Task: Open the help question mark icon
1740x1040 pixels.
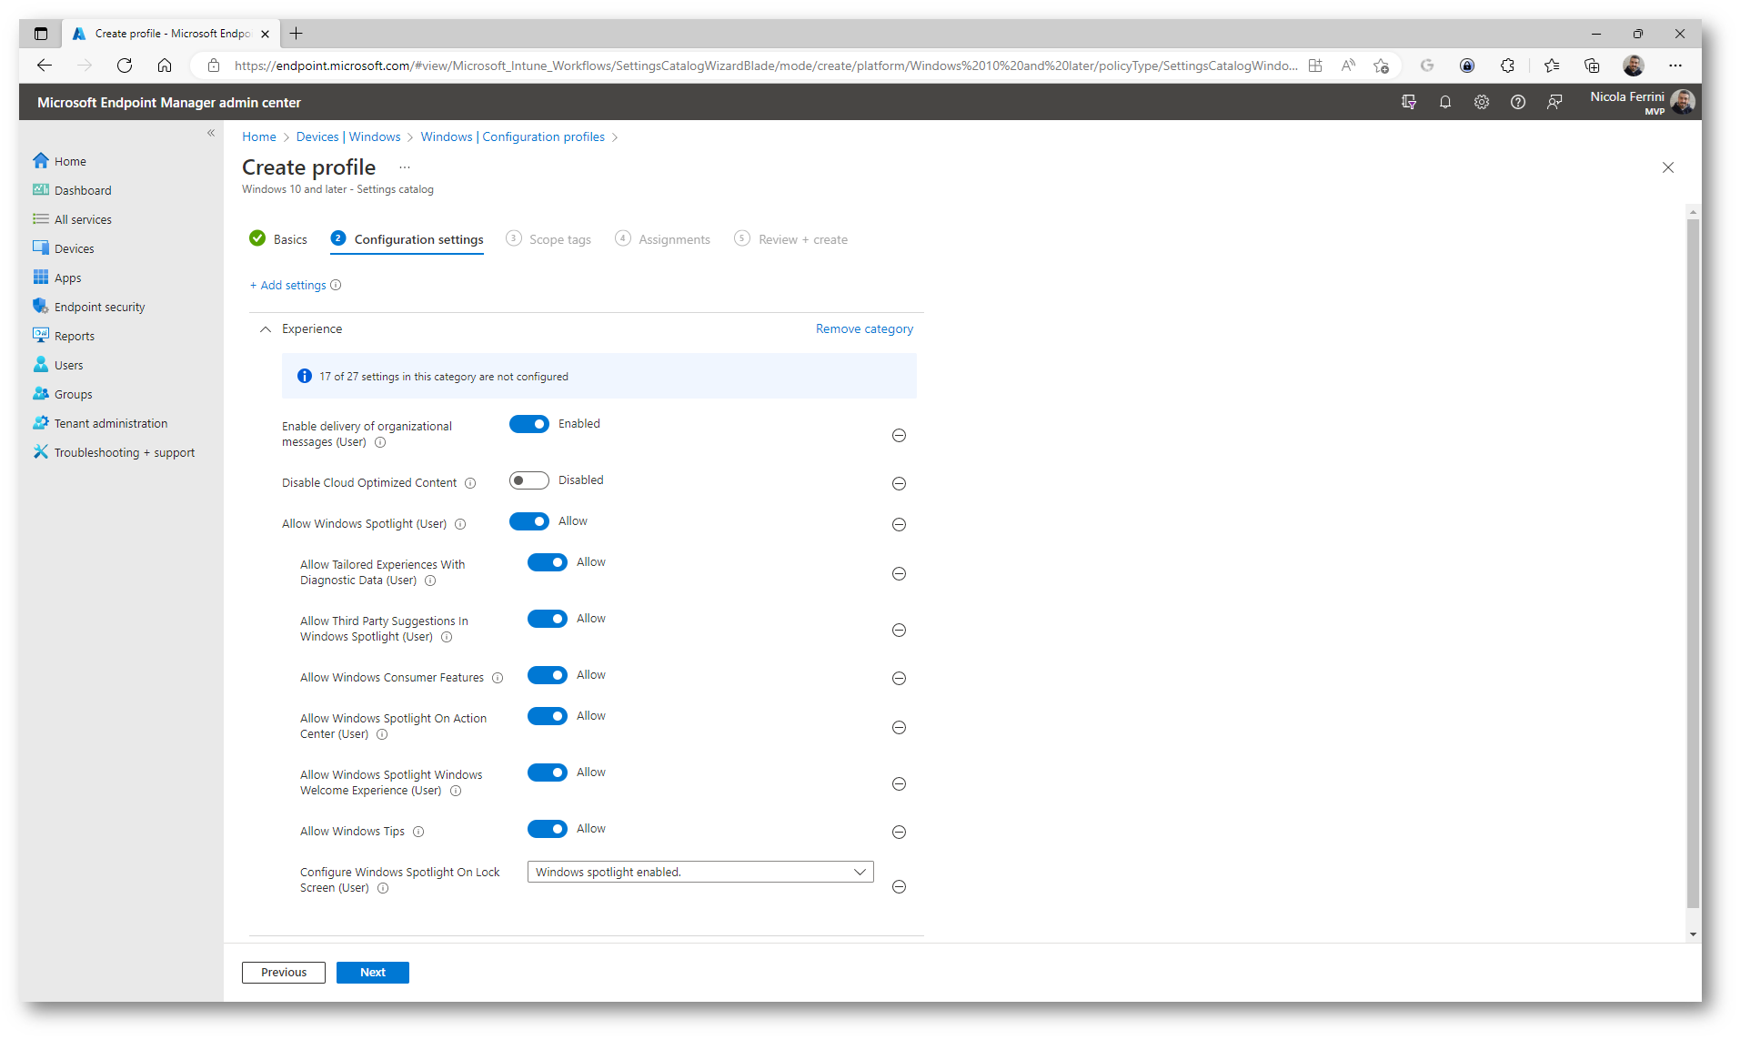Action: click(1517, 102)
